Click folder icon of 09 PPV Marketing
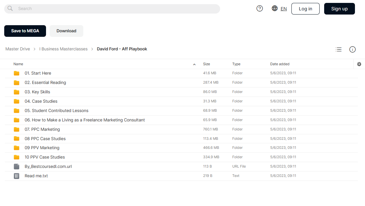 (x=17, y=148)
